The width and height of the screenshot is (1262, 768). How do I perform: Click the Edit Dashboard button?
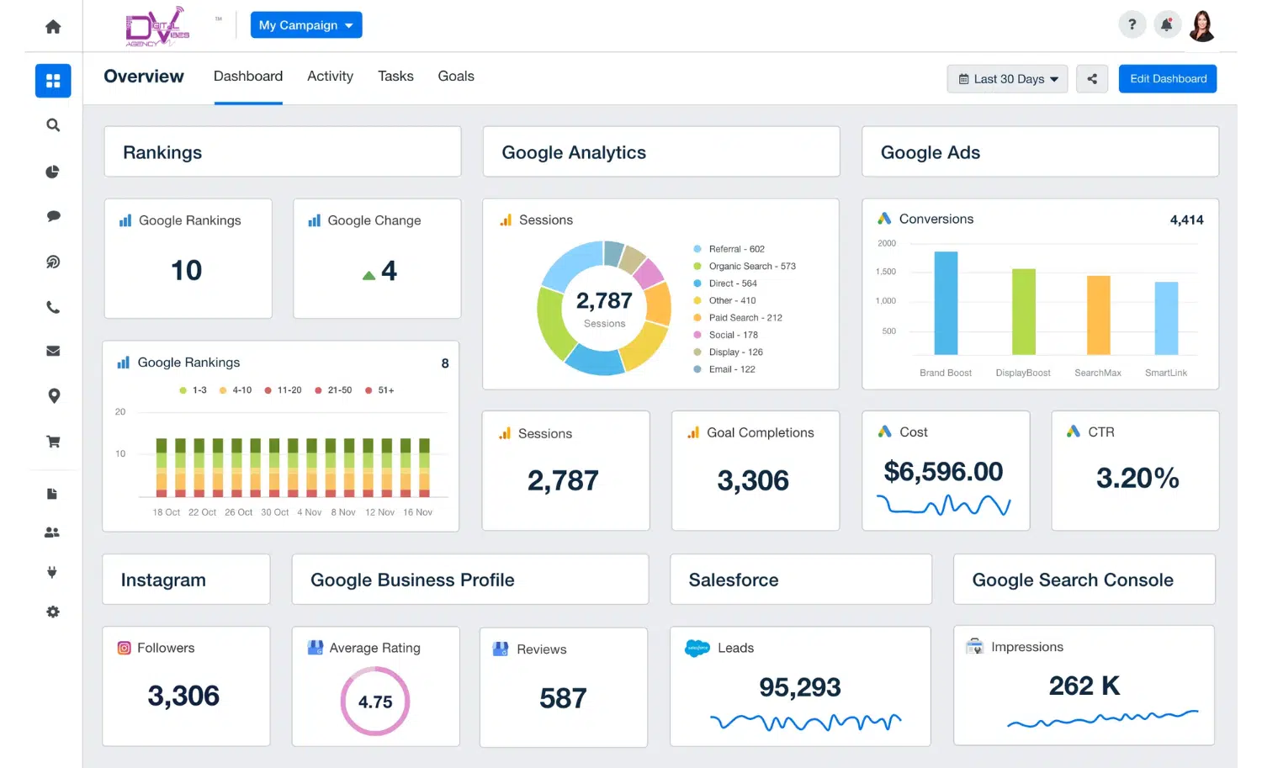[1168, 79]
